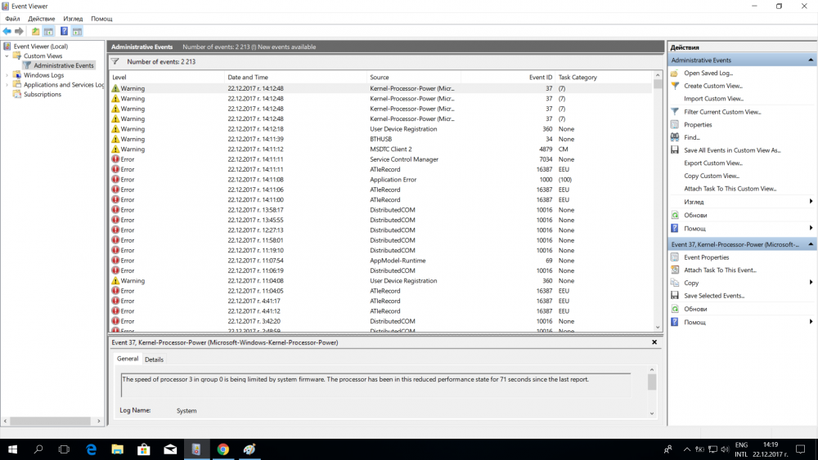The height and width of the screenshot is (460, 818).
Task: Switch to the General tab
Action: [x=128, y=359]
